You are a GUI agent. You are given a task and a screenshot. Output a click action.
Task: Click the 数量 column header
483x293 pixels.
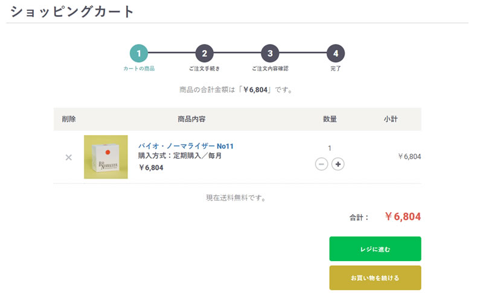tap(330, 119)
